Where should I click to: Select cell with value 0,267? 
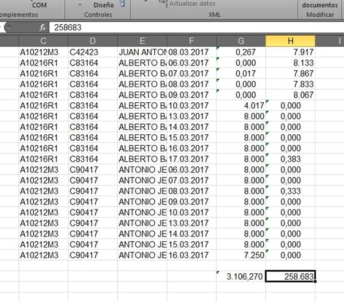pos(241,52)
